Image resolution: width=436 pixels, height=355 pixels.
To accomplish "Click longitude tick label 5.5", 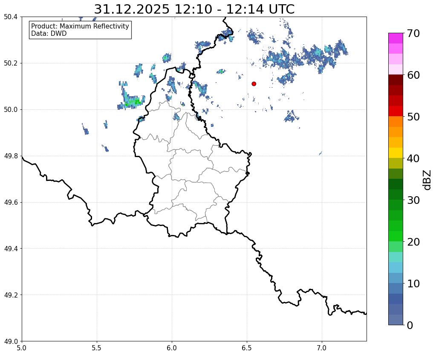I will [x=97, y=348].
